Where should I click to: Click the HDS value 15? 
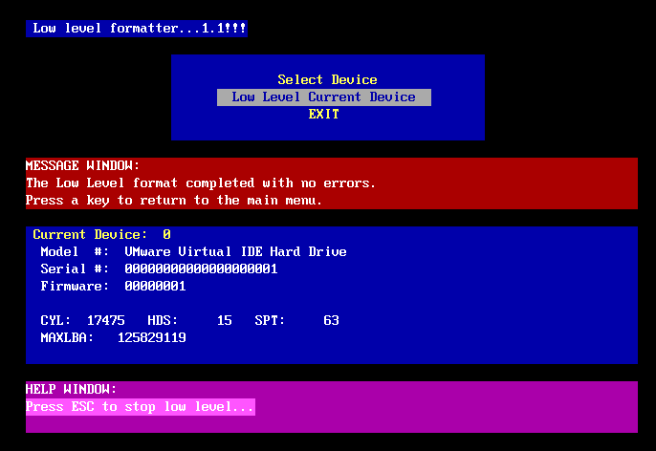[x=224, y=320]
